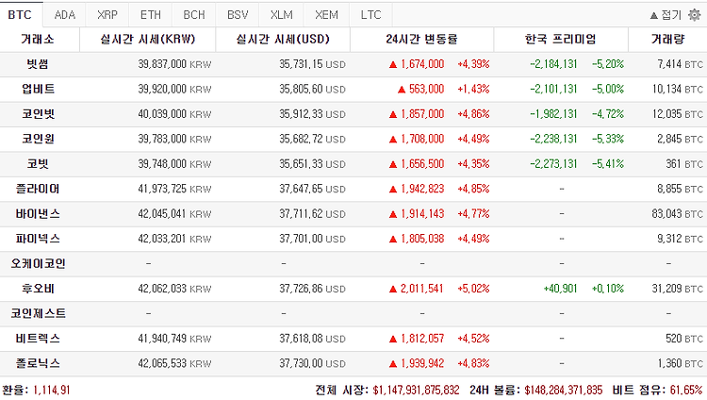Click the 1,812,057 change amount
Screen dimensions: 707x400
pyautogui.click(x=422, y=338)
